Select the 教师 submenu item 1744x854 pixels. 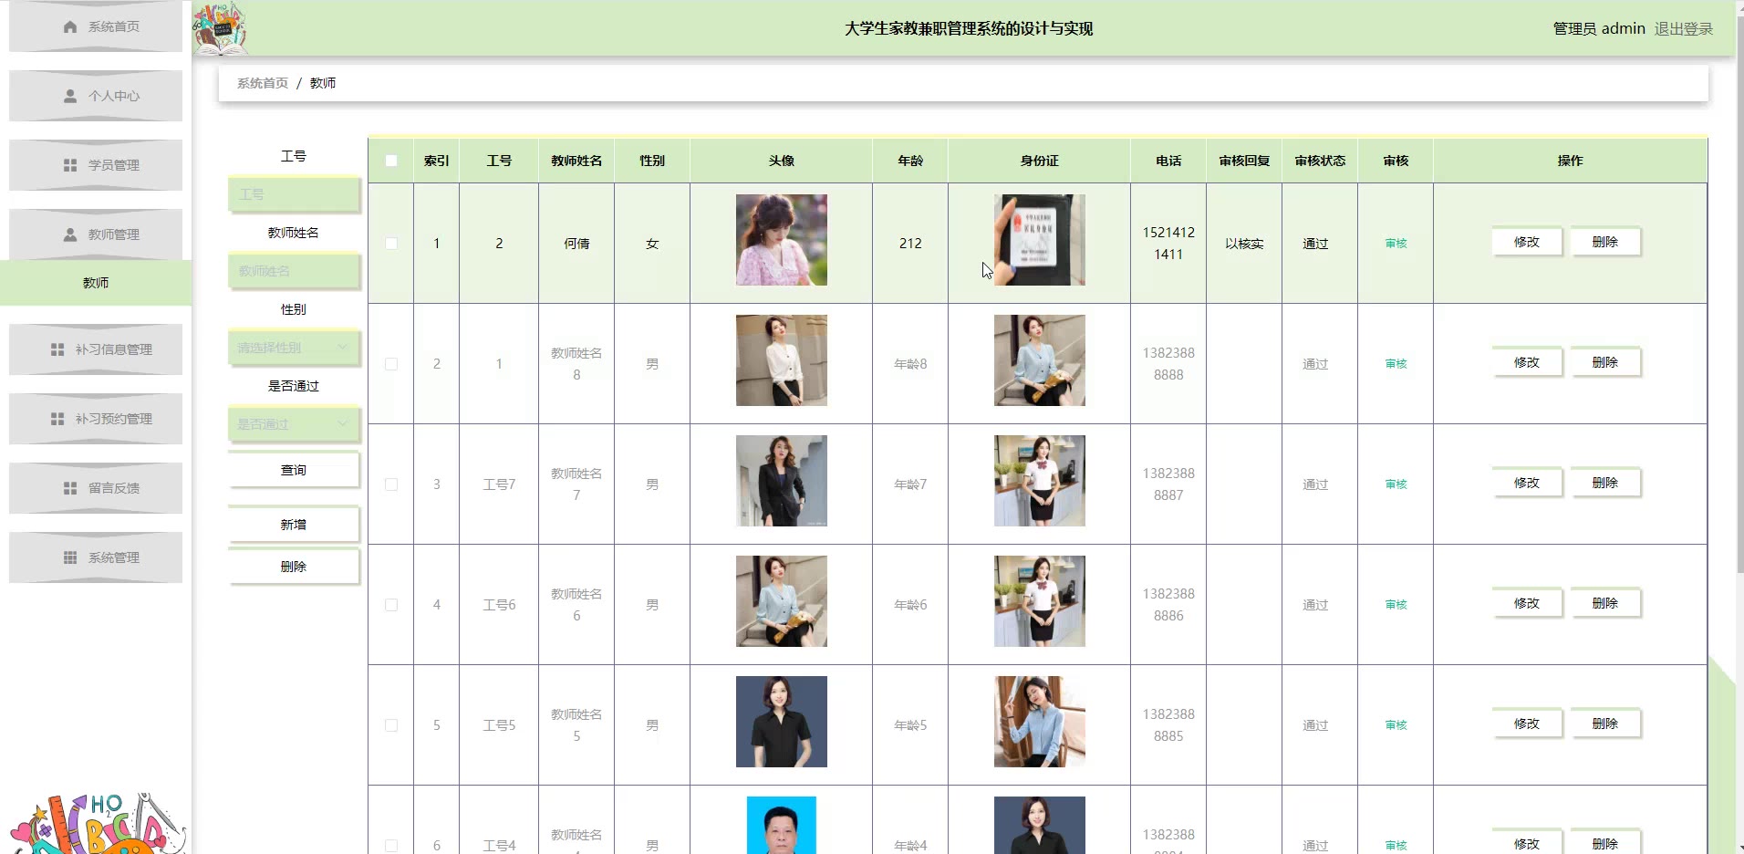coord(96,283)
